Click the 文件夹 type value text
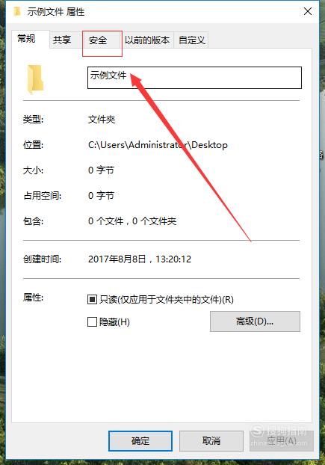 (x=102, y=120)
